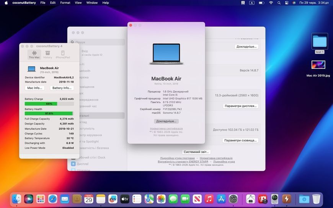The height and width of the screenshot is (208, 333).
Task: Open the Edit menu
Action: click(x=53, y=3)
